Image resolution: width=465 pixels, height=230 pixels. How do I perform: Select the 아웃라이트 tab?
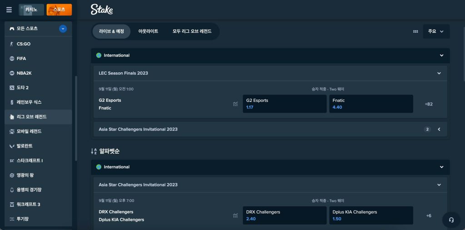tap(148, 31)
